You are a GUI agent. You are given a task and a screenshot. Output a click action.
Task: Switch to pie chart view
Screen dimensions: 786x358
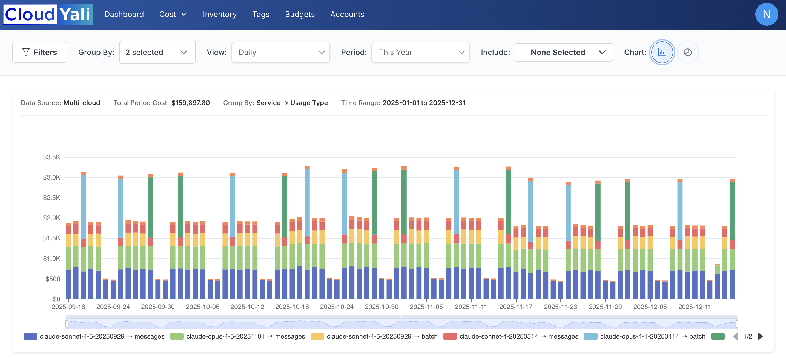click(x=687, y=52)
